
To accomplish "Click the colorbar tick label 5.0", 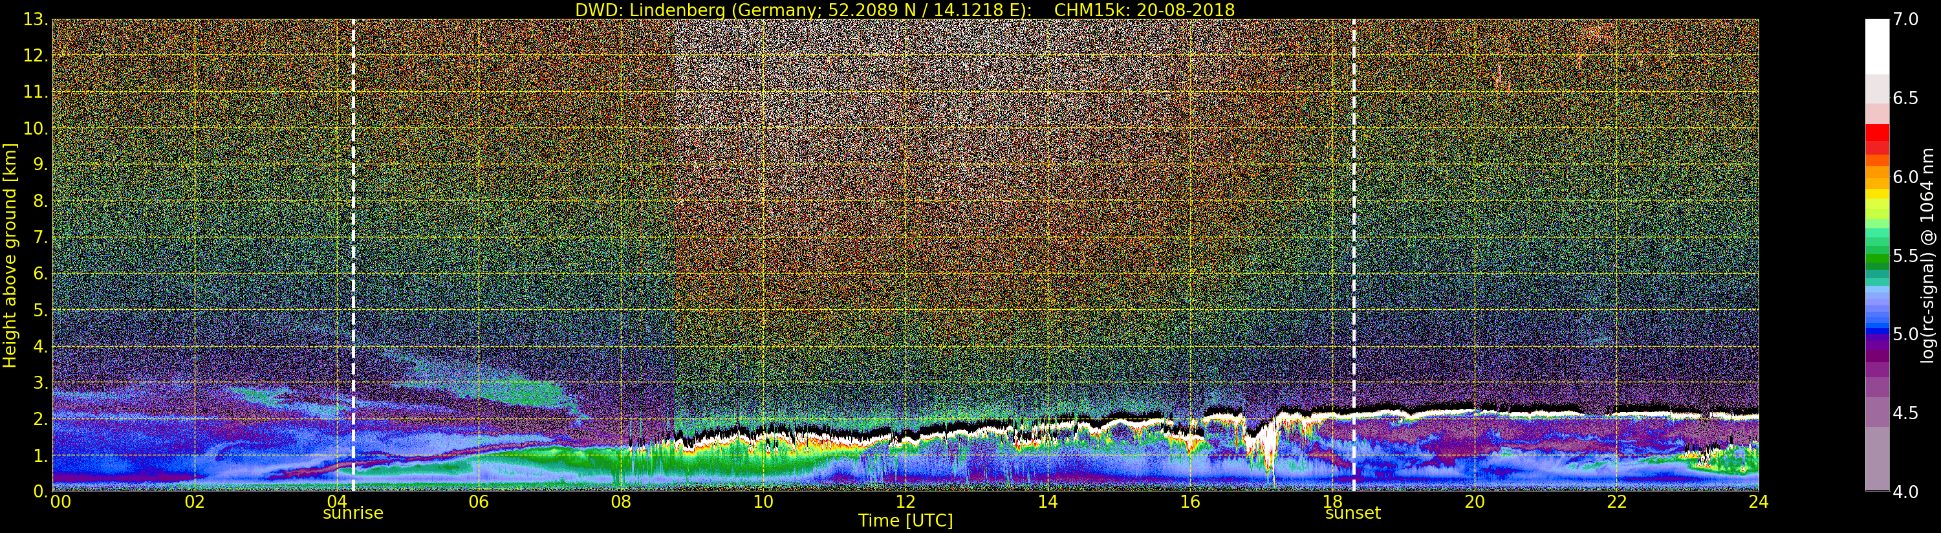I will [1905, 334].
